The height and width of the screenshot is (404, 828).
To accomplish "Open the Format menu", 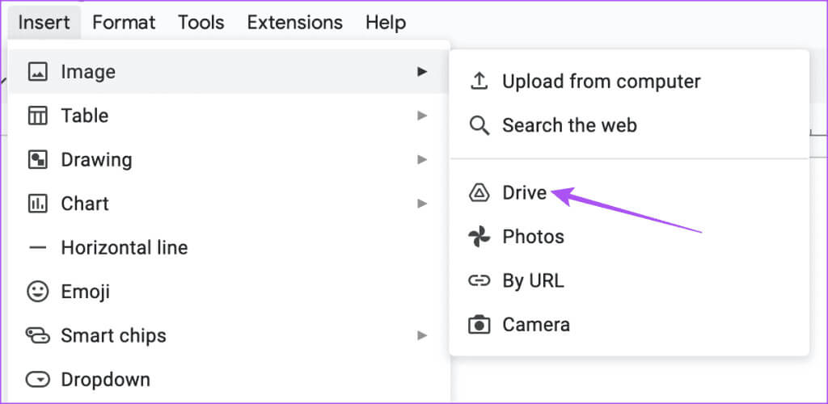I will [x=124, y=22].
